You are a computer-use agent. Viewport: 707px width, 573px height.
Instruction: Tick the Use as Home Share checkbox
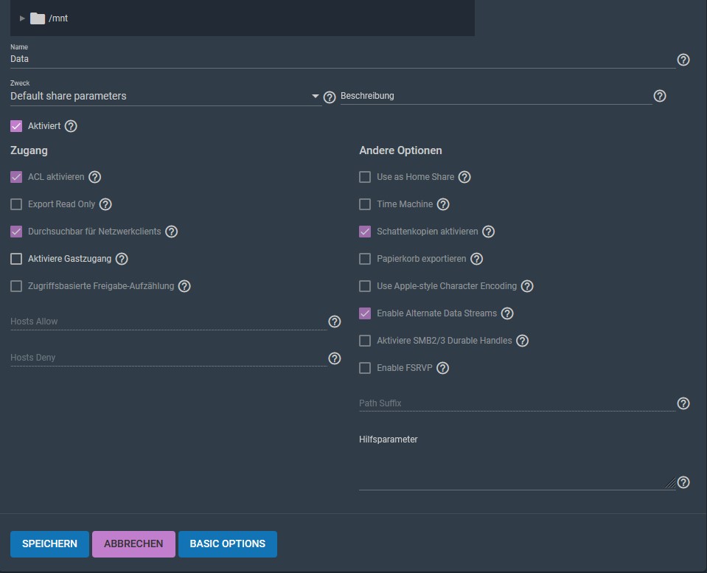point(365,177)
